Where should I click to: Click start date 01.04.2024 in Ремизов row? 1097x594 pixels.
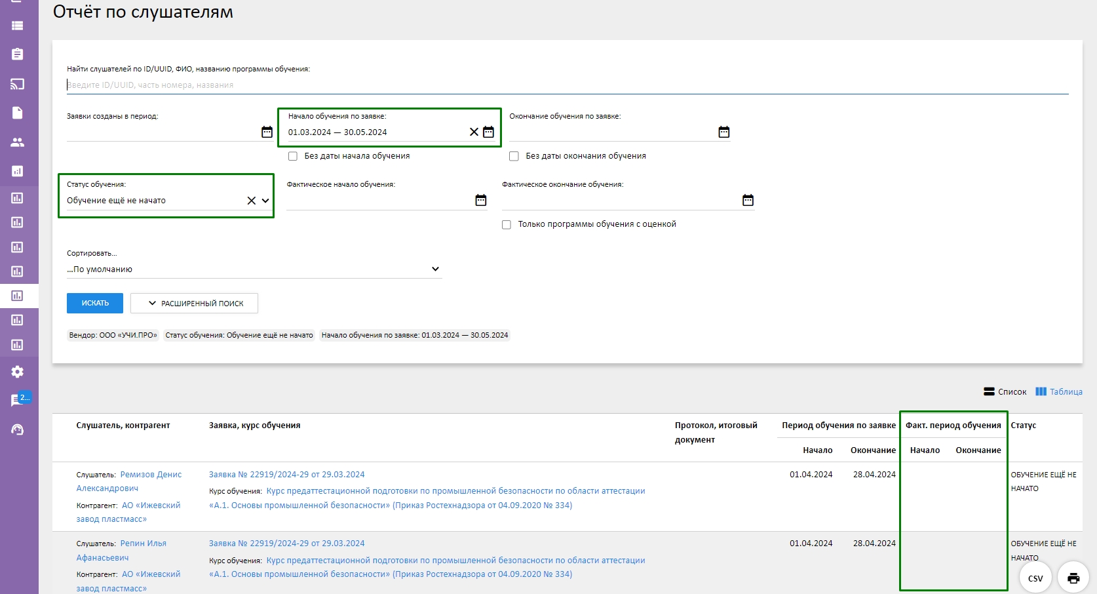click(811, 474)
